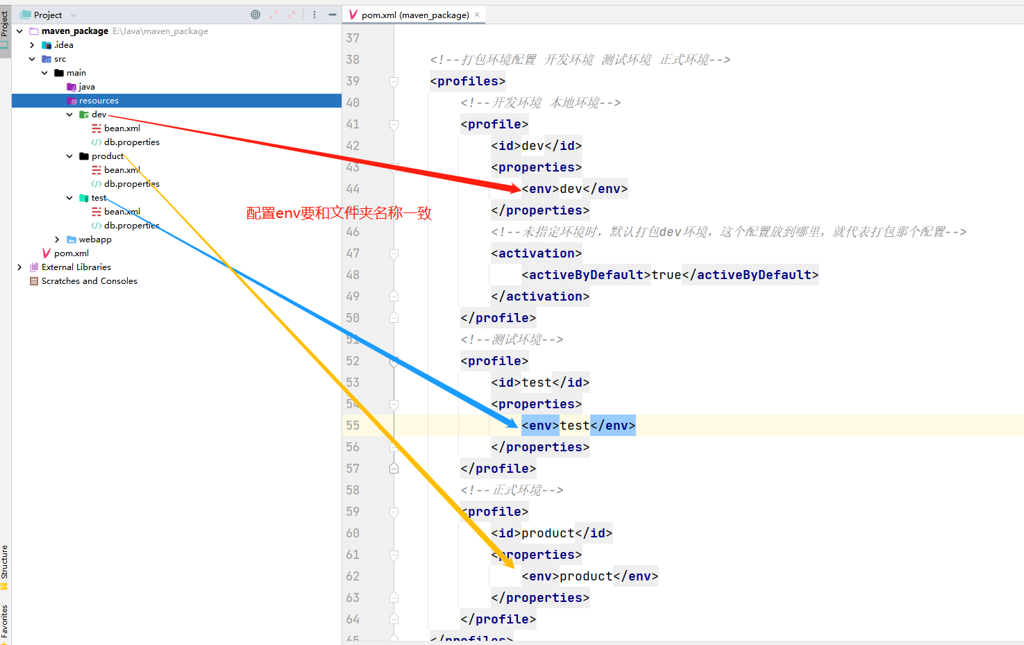Screen dimensions: 1024x645
Task: Open bean.xml under the product folder
Action: tap(122, 170)
